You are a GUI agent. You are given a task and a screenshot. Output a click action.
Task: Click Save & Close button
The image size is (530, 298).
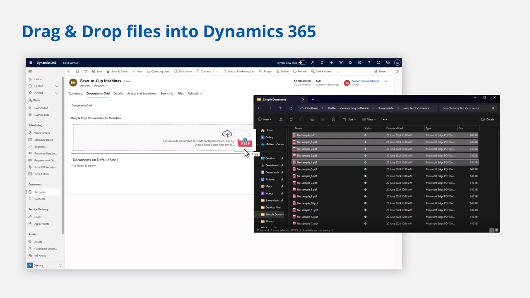tap(117, 71)
